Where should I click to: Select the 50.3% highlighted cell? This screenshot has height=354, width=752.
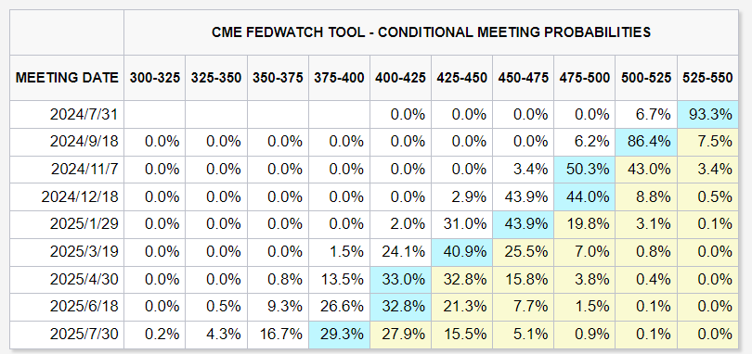585,169
